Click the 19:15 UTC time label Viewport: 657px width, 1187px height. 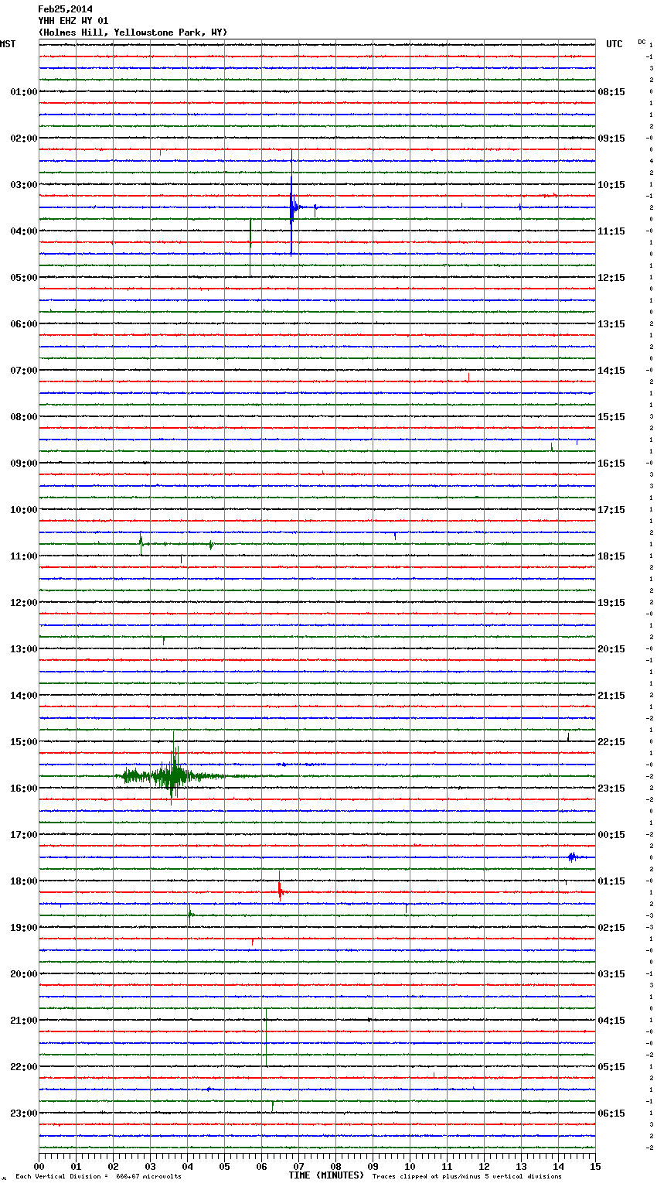point(611,603)
